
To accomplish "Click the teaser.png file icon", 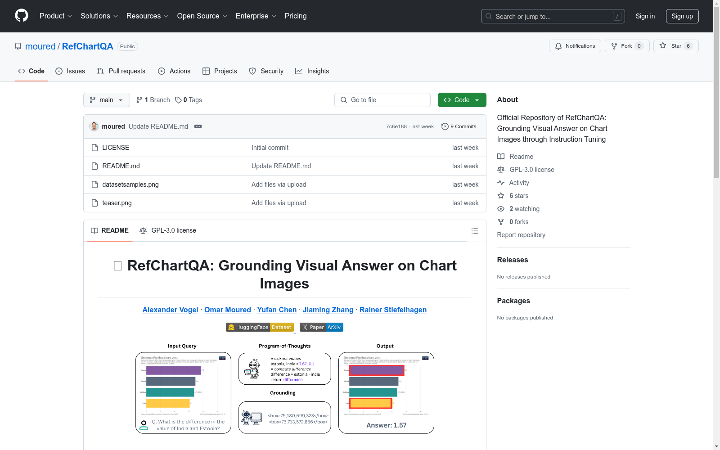I will [94, 203].
